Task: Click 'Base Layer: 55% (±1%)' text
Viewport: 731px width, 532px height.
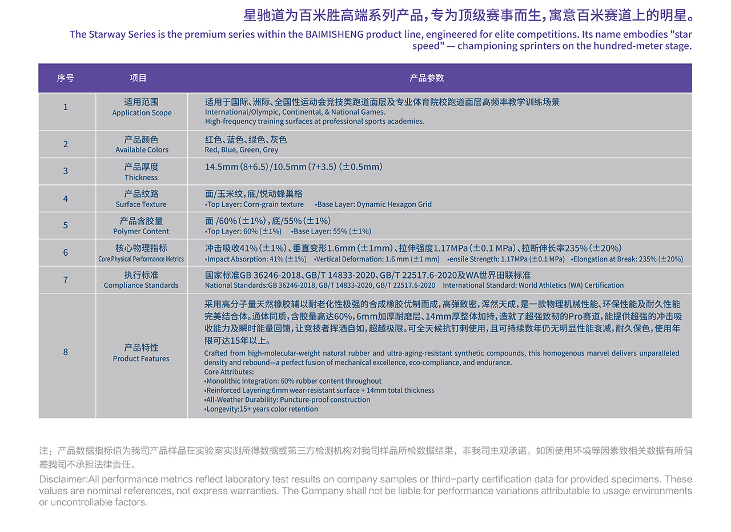Action: coord(331,231)
